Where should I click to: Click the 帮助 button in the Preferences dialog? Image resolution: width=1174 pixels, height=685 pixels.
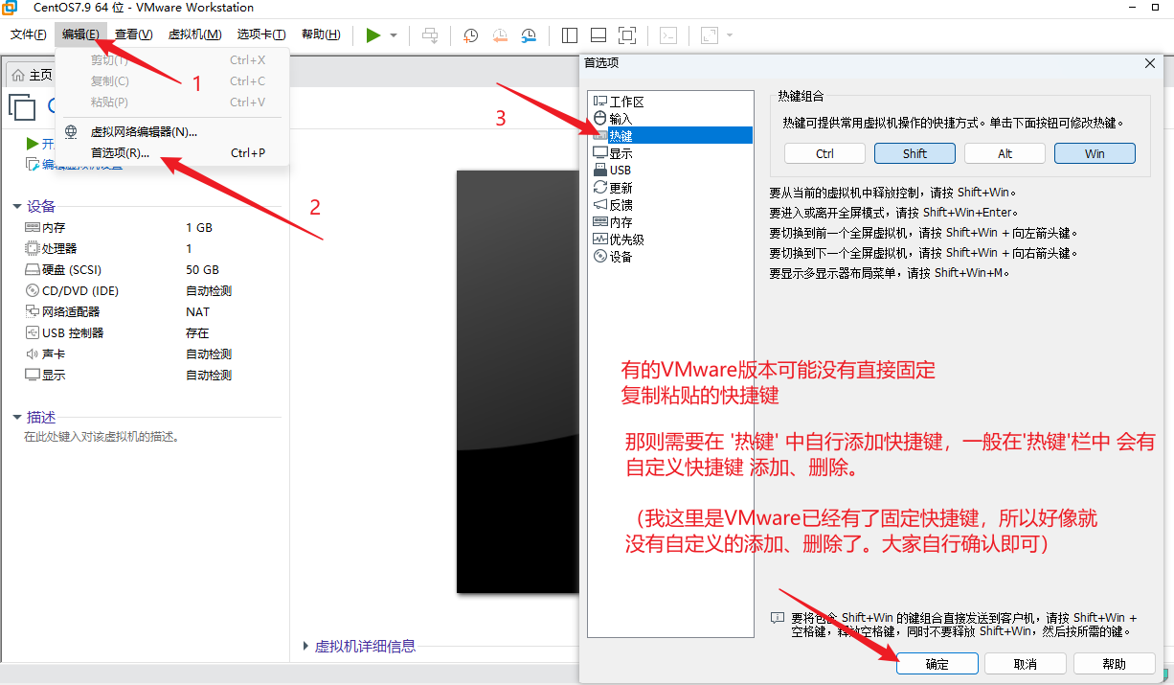click(1115, 664)
